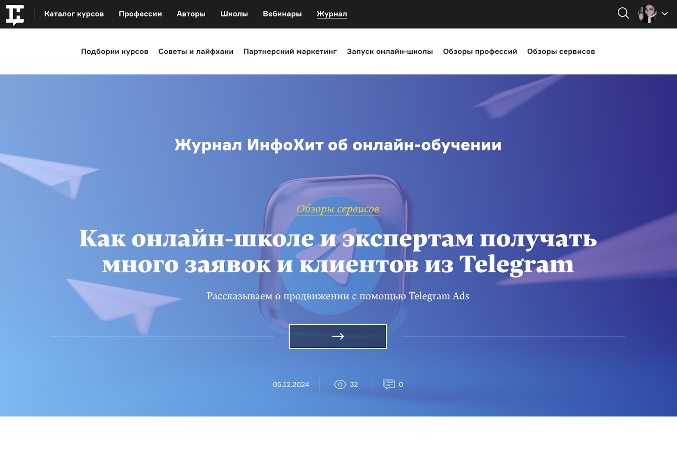Viewport: 677px width, 452px height.
Task: Open Авторы page
Action: click(x=191, y=14)
